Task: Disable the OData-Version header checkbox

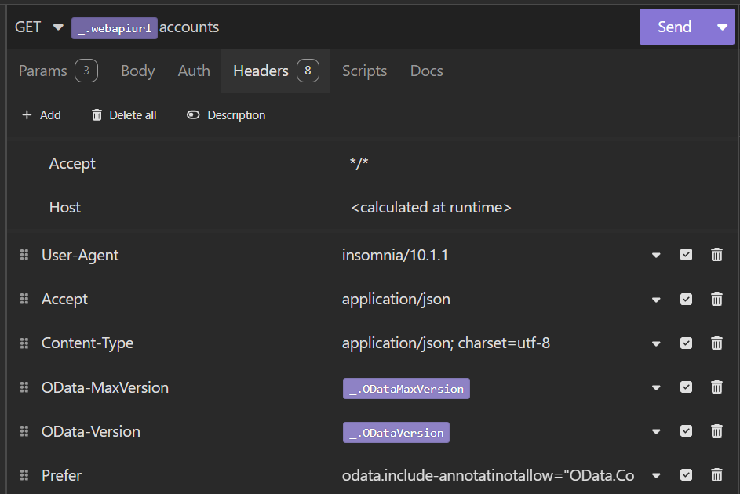Action: (x=686, y=430)
